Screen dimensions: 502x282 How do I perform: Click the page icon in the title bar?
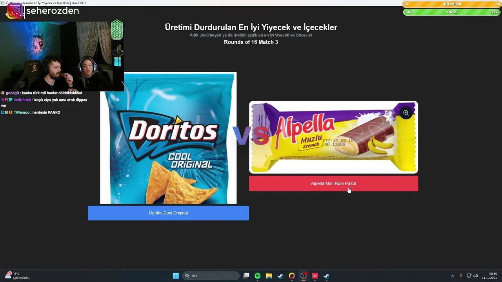(x=3, y=3)
